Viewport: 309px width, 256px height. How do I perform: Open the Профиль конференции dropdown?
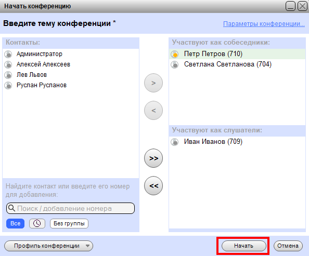coord(48,246)
